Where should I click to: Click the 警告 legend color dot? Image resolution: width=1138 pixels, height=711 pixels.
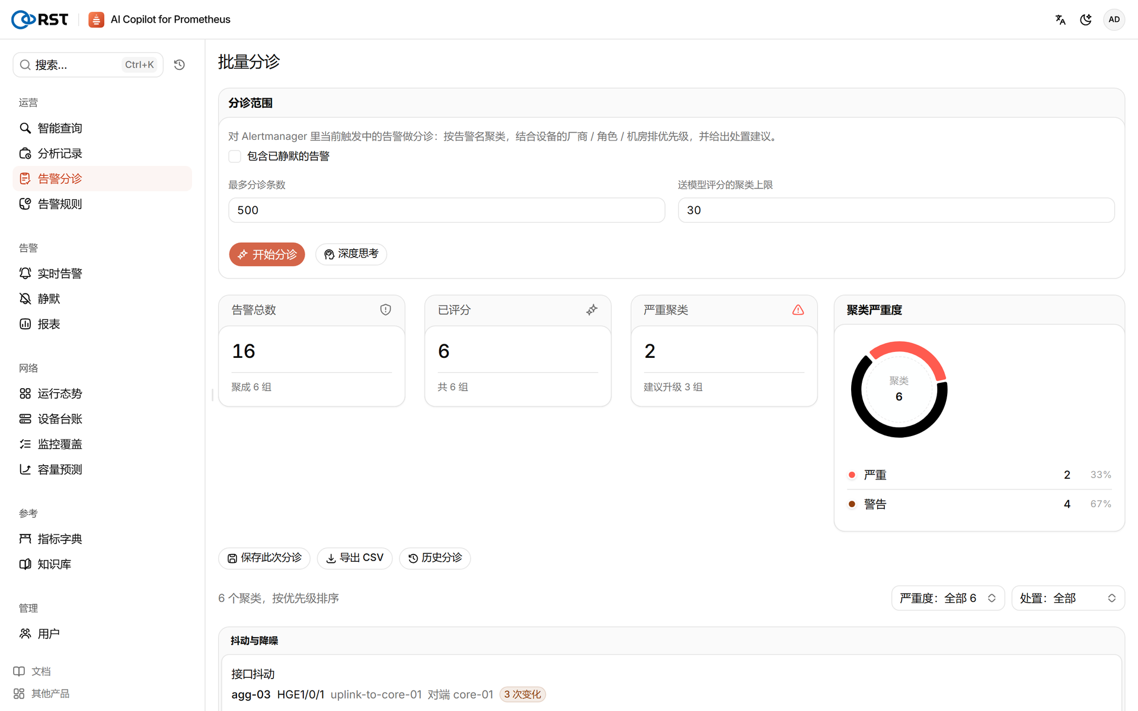[x=852, y=504]
